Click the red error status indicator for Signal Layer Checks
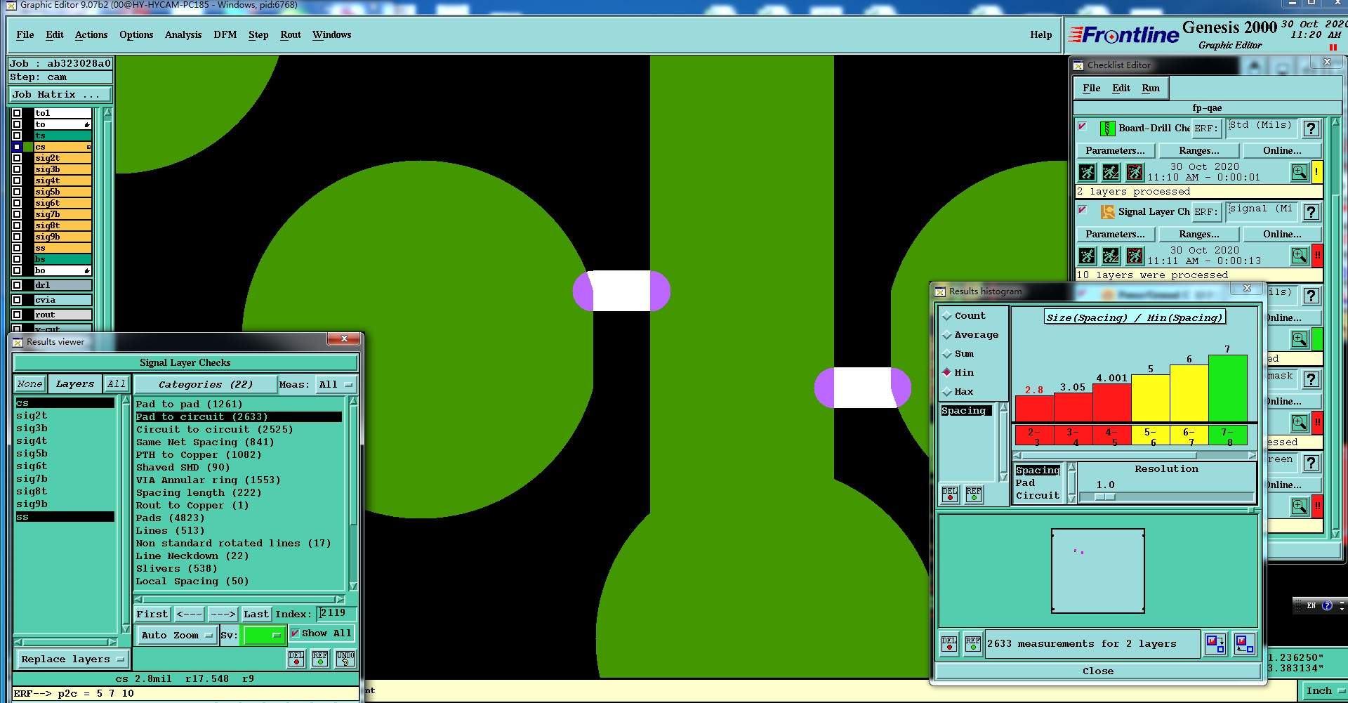Viewport: 1348px width, 703px height. pyautogui.click(x=1317, y=256)
